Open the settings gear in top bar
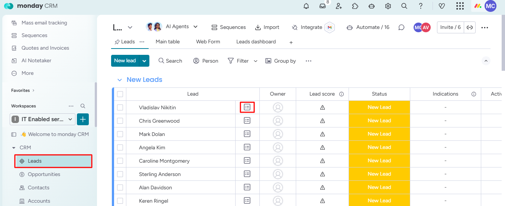This screenshot has width=505, height=206. pos(388,6)
